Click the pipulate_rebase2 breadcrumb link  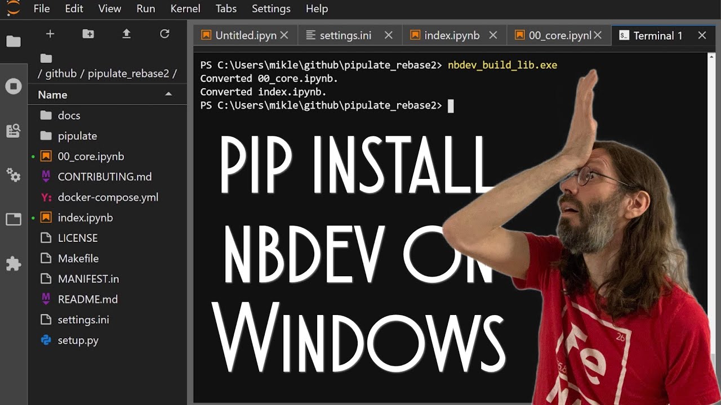click(x=127, y=73)
